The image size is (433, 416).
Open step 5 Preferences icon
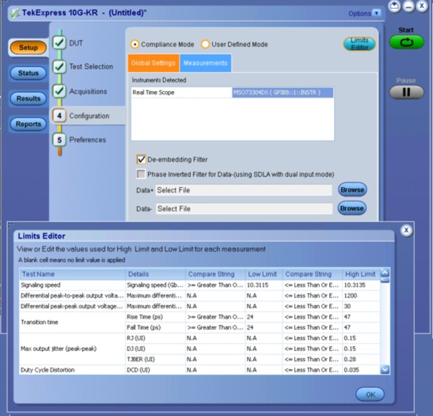click(x=58, y=140)
